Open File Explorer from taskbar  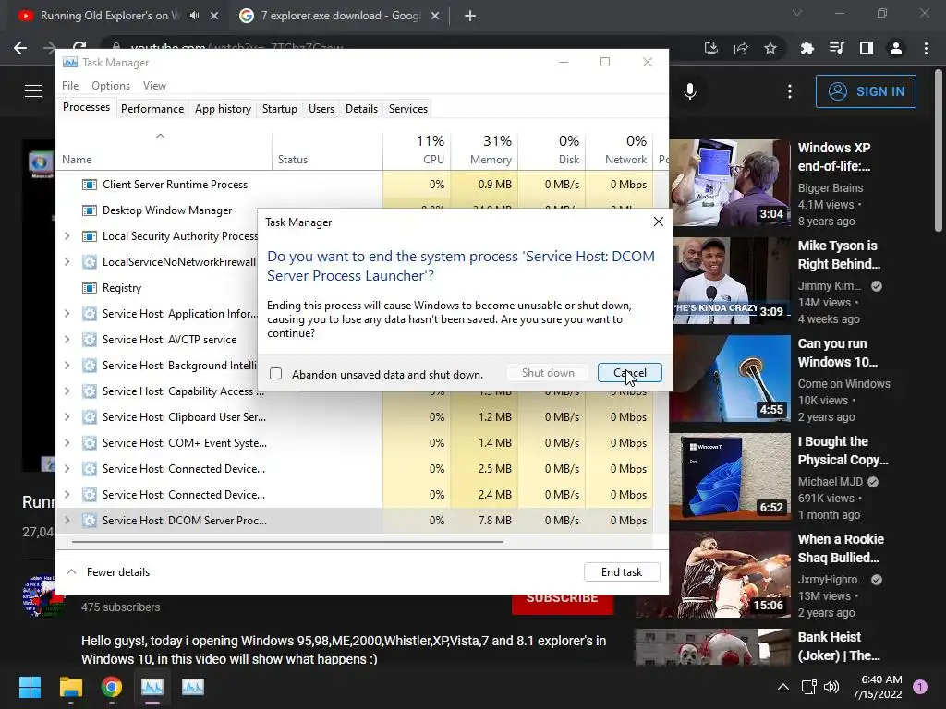(70, 687)
